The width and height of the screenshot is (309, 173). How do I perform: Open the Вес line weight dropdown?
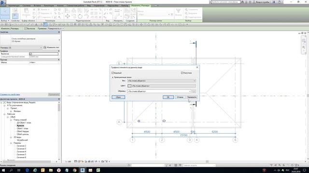tap(162, 81)
